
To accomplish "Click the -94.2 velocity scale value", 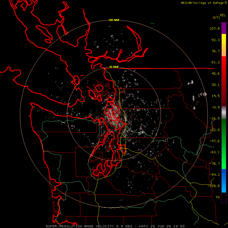I will point(215,175).
